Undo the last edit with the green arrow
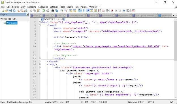 pos(44,11)
